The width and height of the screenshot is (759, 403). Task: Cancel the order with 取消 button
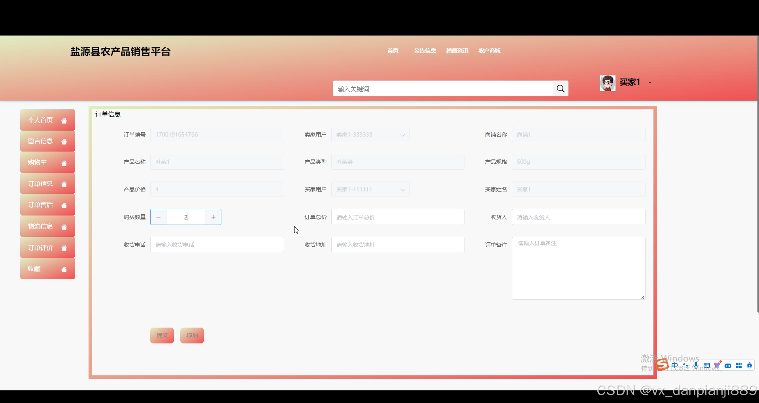click(192, 336)
